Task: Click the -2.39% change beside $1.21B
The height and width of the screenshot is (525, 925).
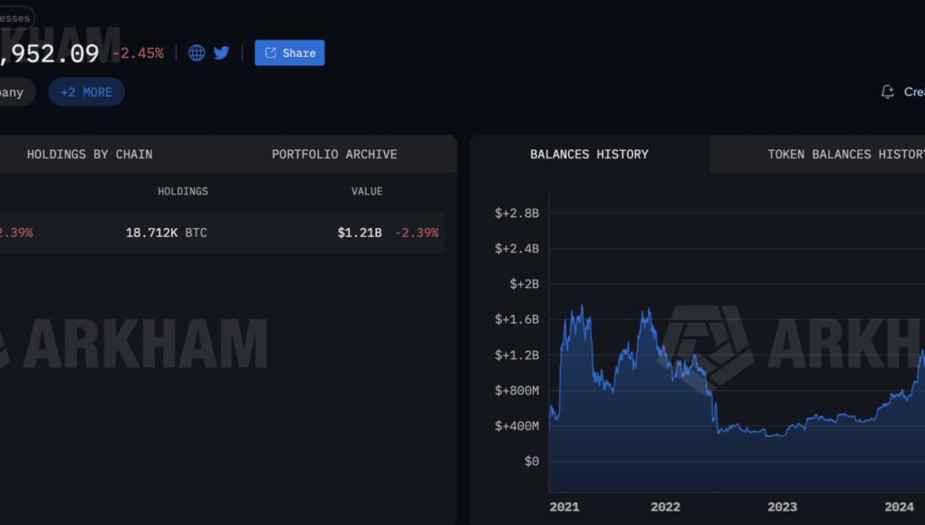Action: pyautogui.click(x=417, y=233)
